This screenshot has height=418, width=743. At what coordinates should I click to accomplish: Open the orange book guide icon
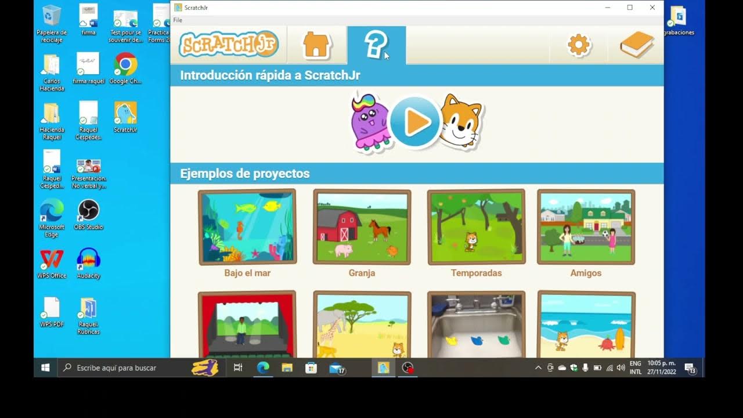point(636,45)
